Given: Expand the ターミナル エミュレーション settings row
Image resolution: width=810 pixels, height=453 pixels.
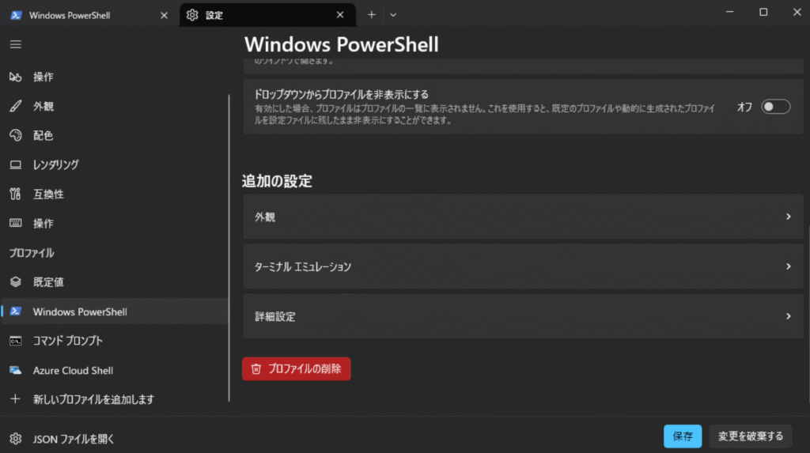Looking at the screenshot, I should pyautogui.click(x=522, y=266).
